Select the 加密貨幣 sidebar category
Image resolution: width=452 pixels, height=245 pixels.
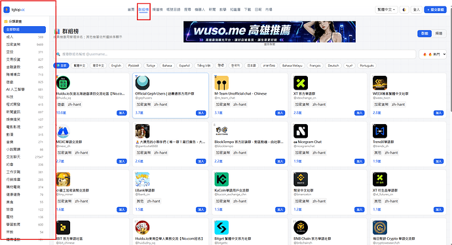pos(24,44)
